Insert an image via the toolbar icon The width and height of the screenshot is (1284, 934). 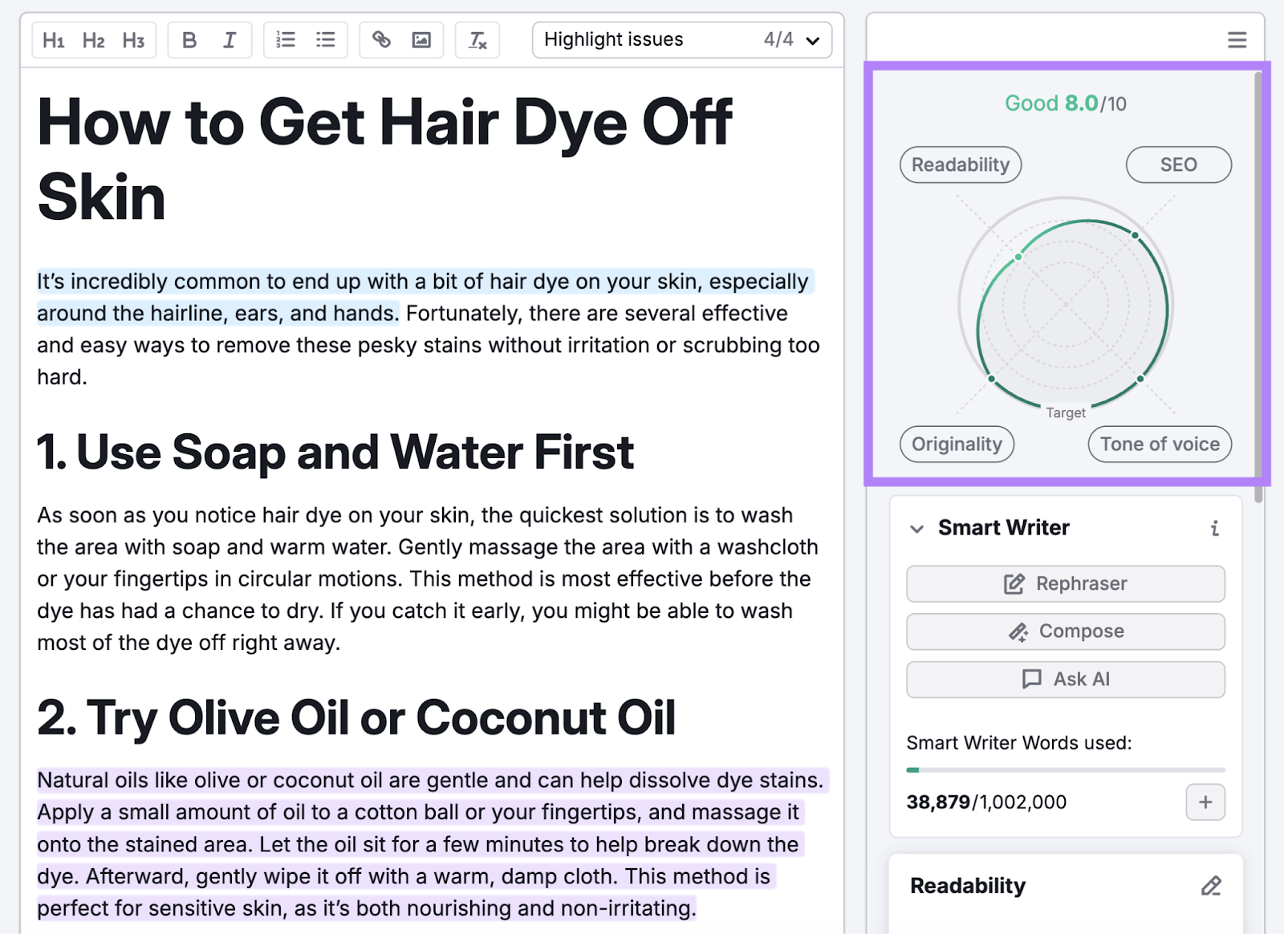point(422,39)
